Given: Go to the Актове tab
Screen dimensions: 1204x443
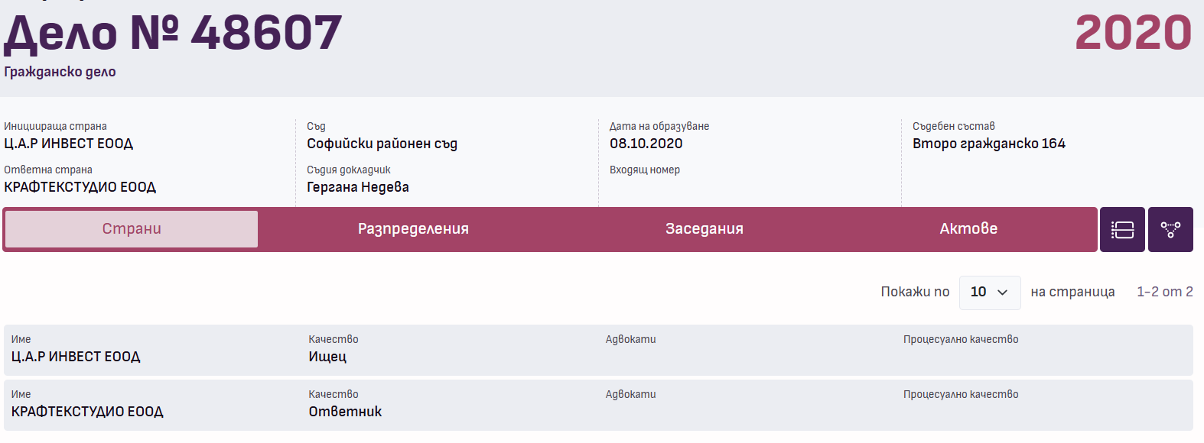Looking at the screenshot, I should 968,229.
